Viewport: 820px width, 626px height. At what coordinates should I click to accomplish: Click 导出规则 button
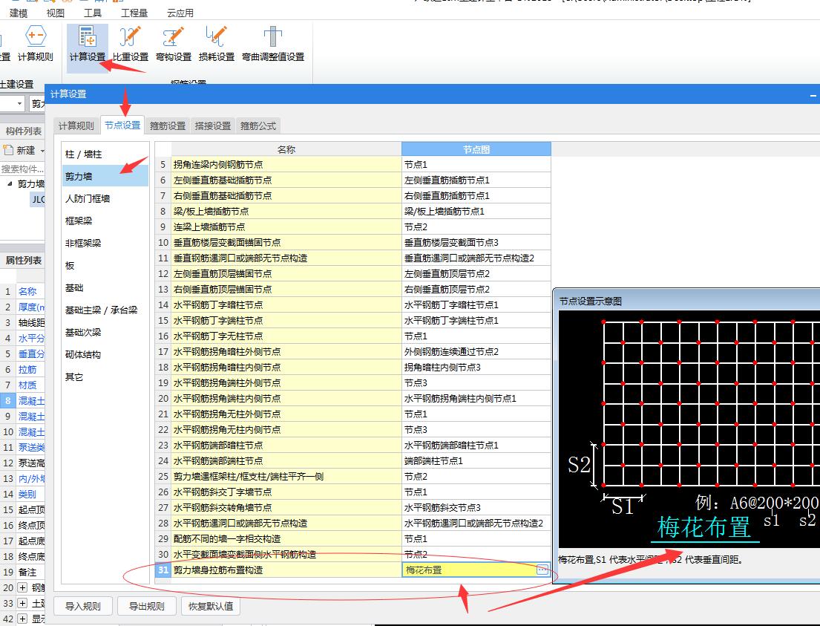(146, 606)
